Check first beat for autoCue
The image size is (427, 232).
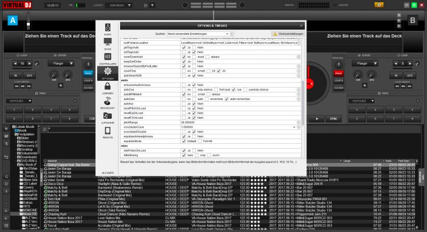216,89
